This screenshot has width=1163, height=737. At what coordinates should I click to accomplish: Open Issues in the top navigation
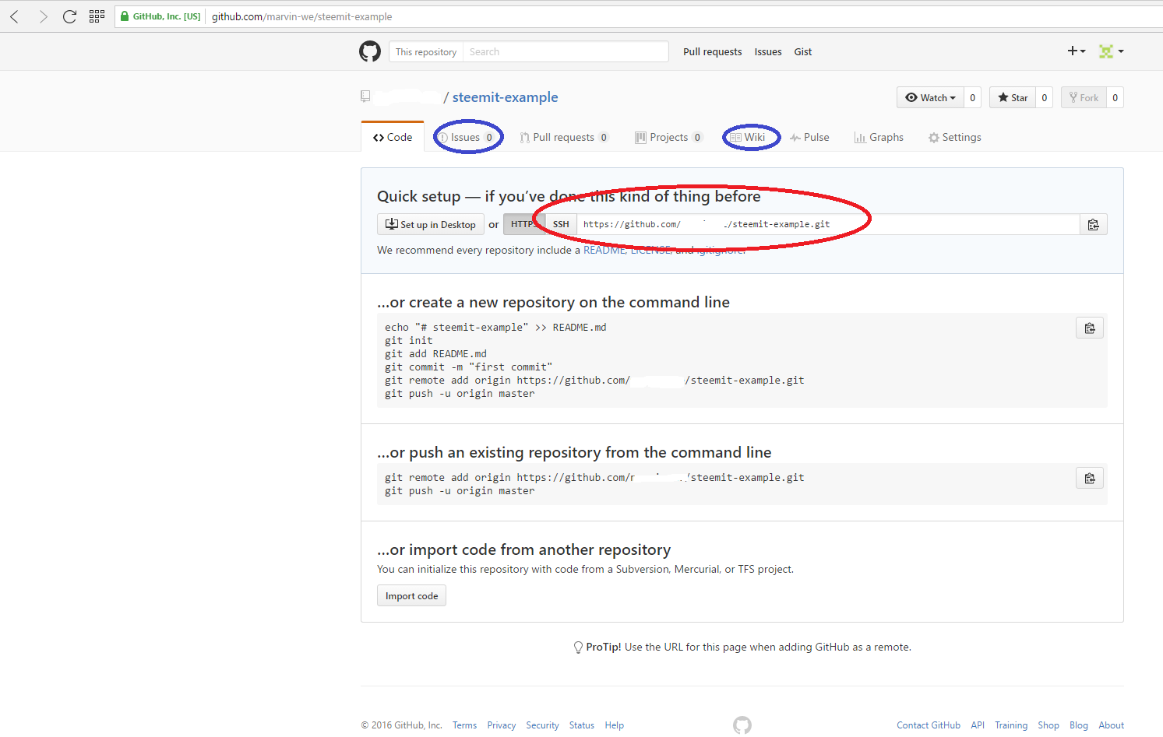pyautogui.click(x=768, y=51)
